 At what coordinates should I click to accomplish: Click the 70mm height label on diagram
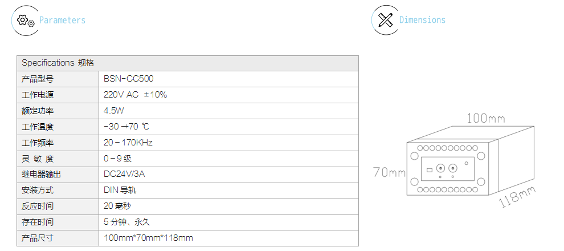click(x=389, y=172)
